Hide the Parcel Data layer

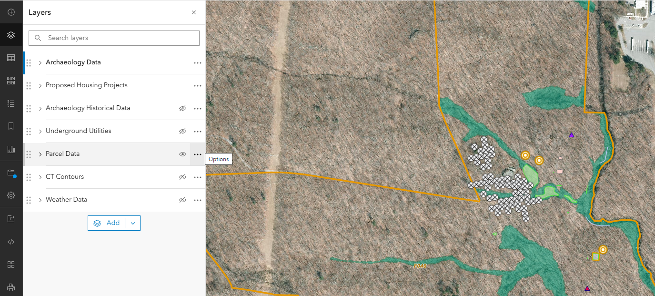pos(182,154)
